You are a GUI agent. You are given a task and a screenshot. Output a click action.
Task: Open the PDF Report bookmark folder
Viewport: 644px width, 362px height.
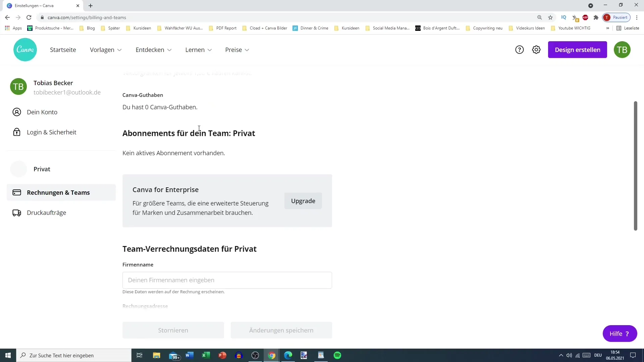coord(223,28)
